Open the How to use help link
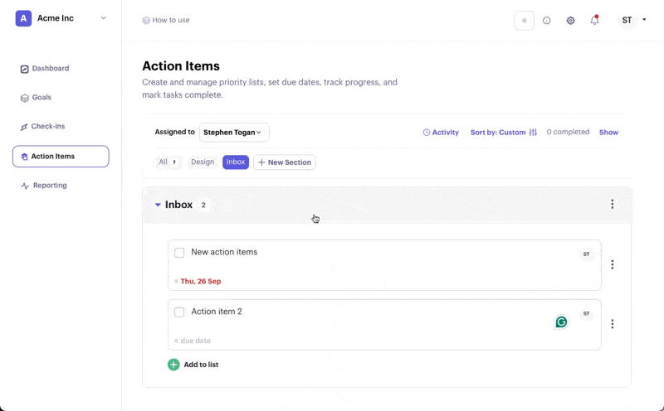 tap(166, 20)
